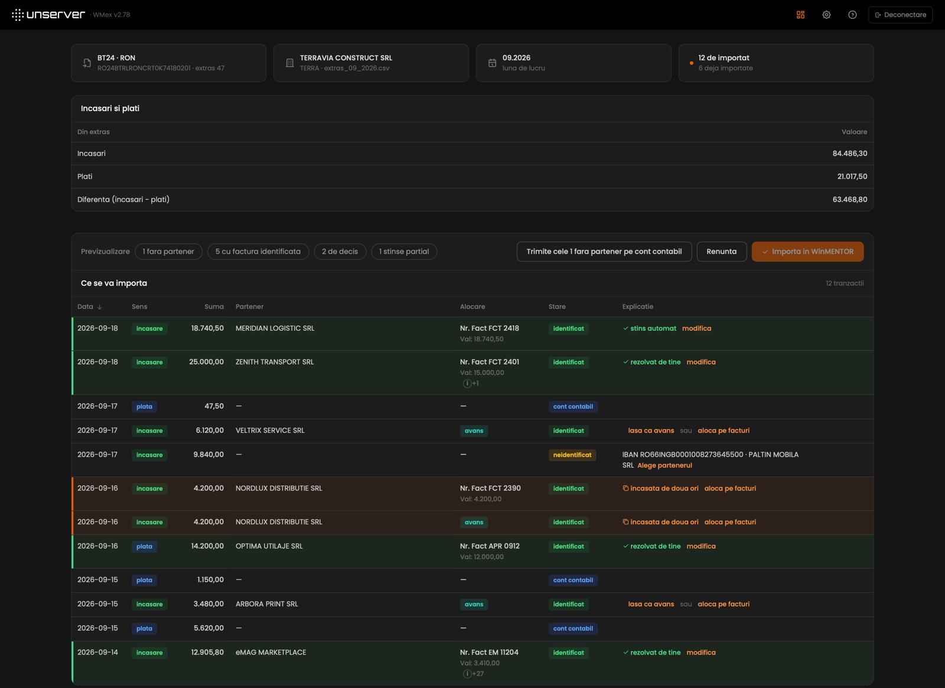
Task: Click the duplicate icon on NORDLUX avans row
Action: (x=625, y=522)
